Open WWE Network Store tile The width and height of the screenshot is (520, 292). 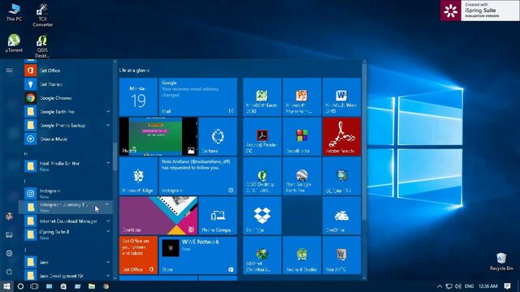click(x=198, y=255)
